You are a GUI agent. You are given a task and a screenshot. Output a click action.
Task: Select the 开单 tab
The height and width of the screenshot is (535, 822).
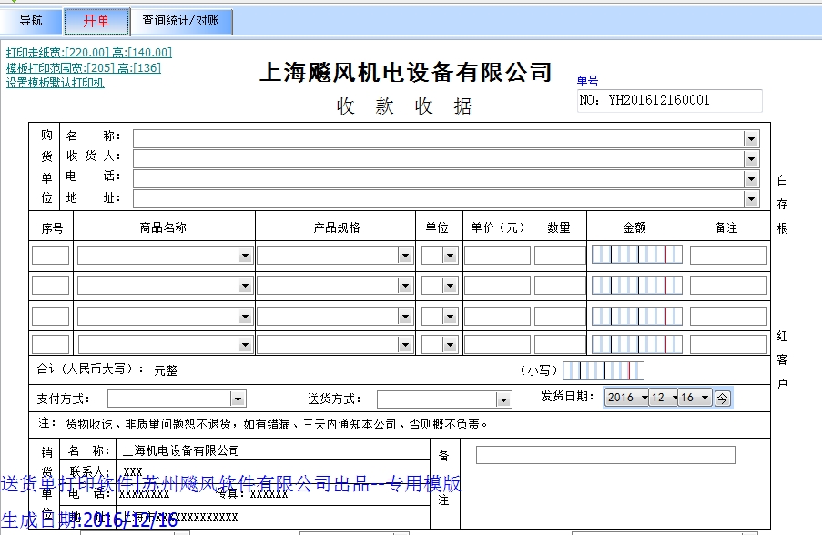click(x=96, y=21)
